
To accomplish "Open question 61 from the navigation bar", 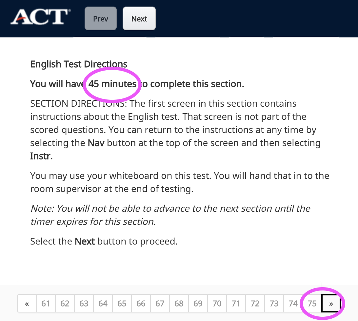I will [x=46, y=303].
